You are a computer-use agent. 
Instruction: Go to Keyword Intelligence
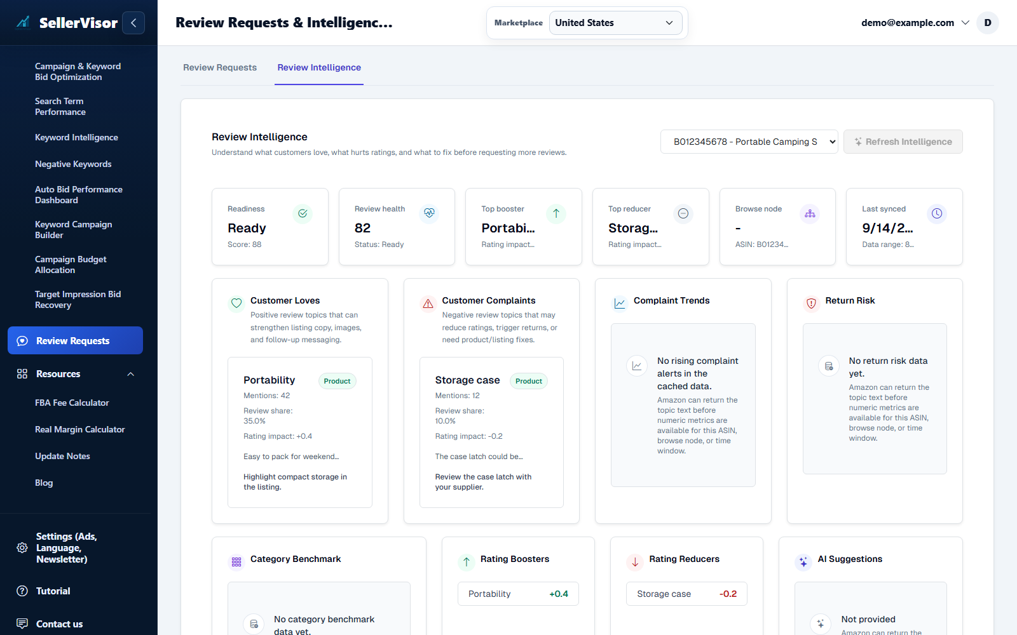pyautogui.click(x=76, y=137)
